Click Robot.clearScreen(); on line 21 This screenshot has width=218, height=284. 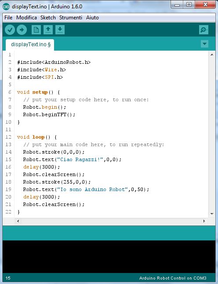click(x=54, y=204)
